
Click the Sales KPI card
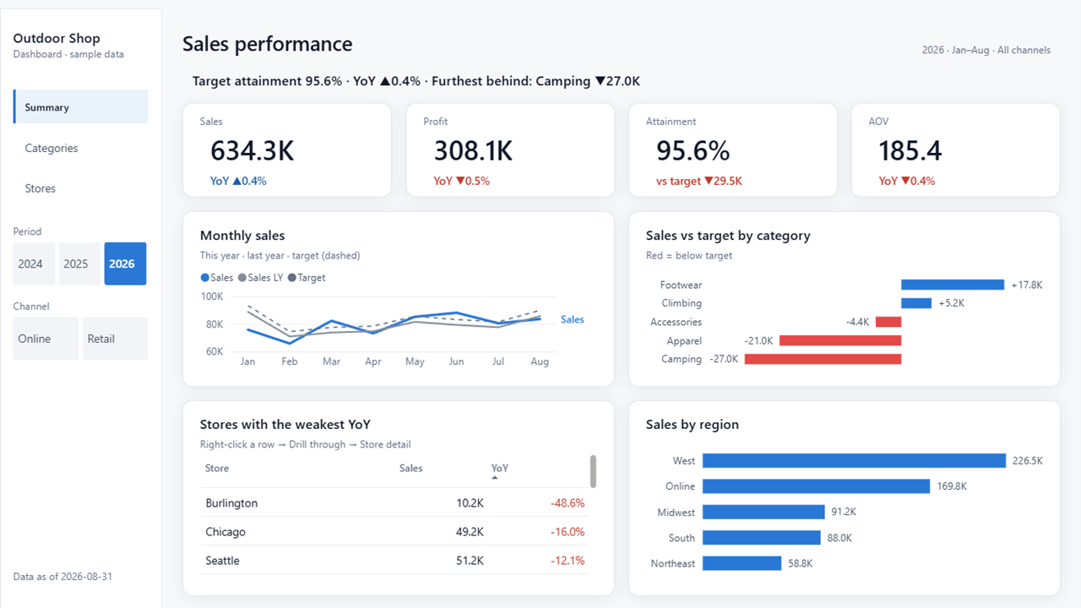pos(287,150)
